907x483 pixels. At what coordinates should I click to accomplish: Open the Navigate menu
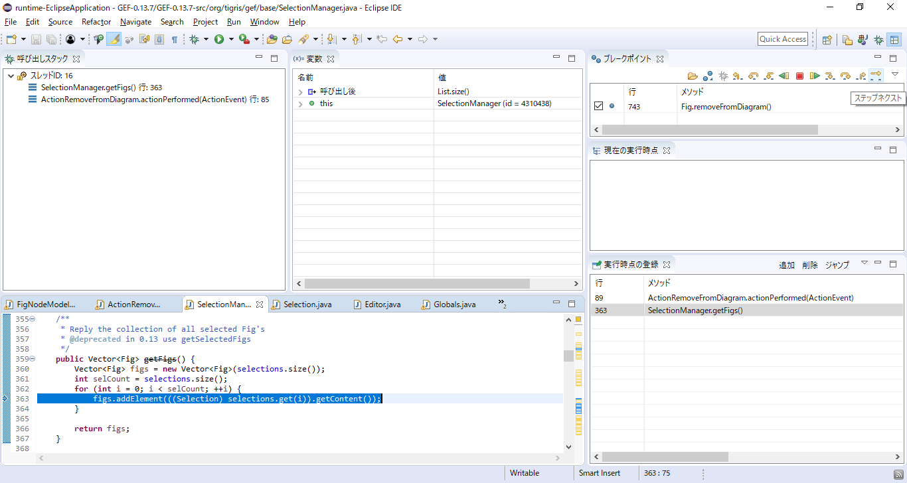click(x=135, y=22)
